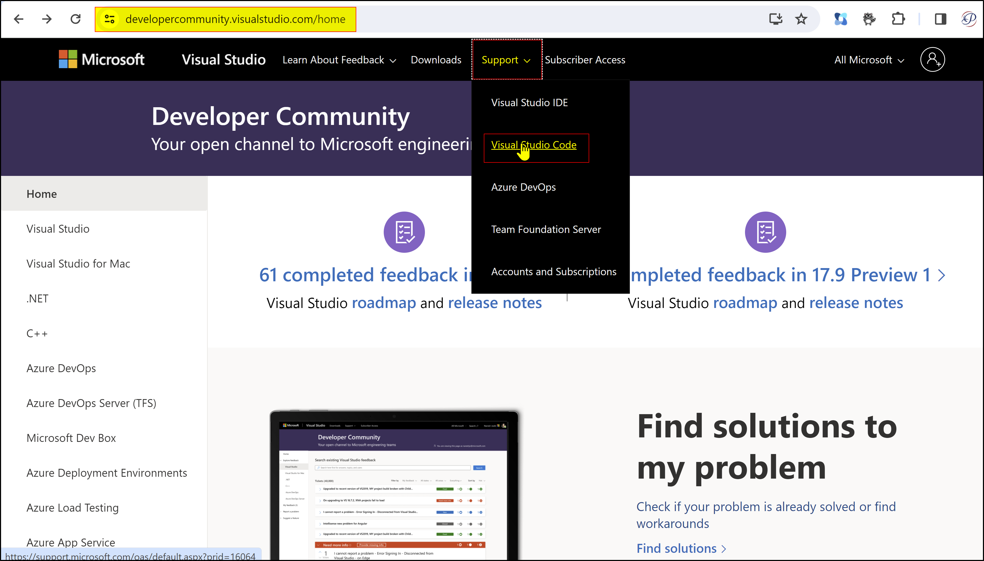Viewport: 984px width, 561px height.
Task: Open the right roadmap link
Action: [x=745, y=303]
